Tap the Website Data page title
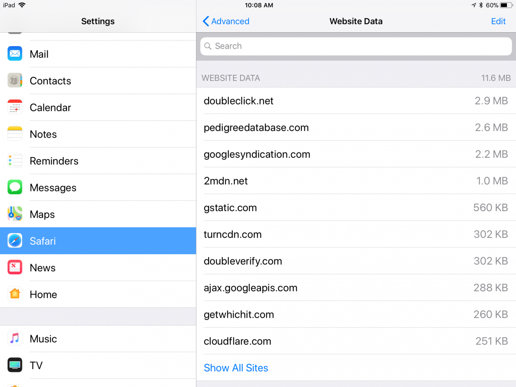516x387 pixels. click(356, 21)
